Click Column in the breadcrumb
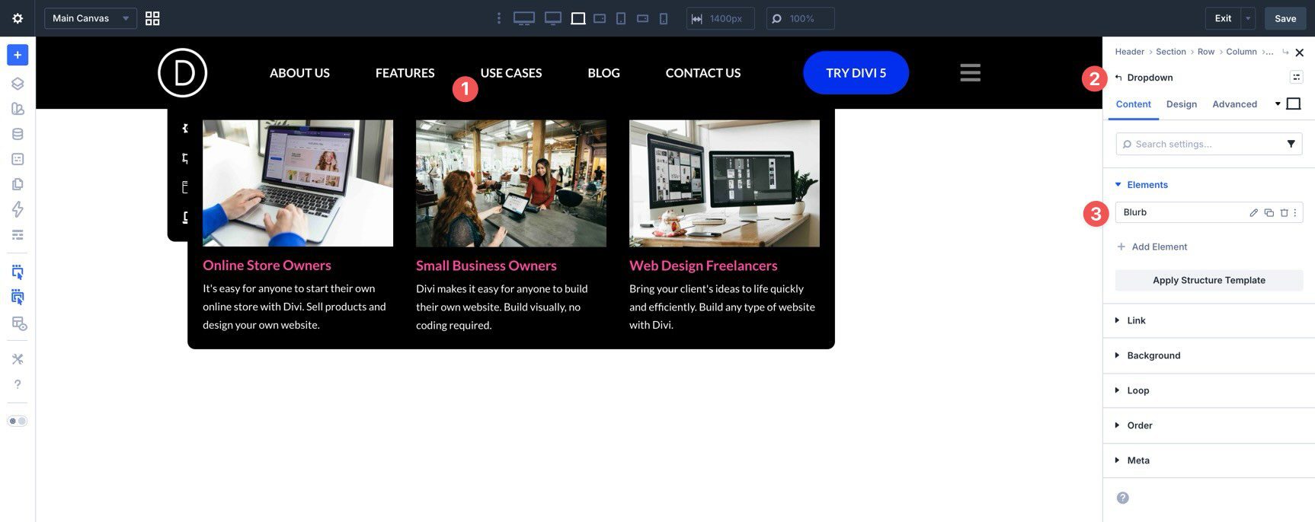 click(x=1241, y=52)
